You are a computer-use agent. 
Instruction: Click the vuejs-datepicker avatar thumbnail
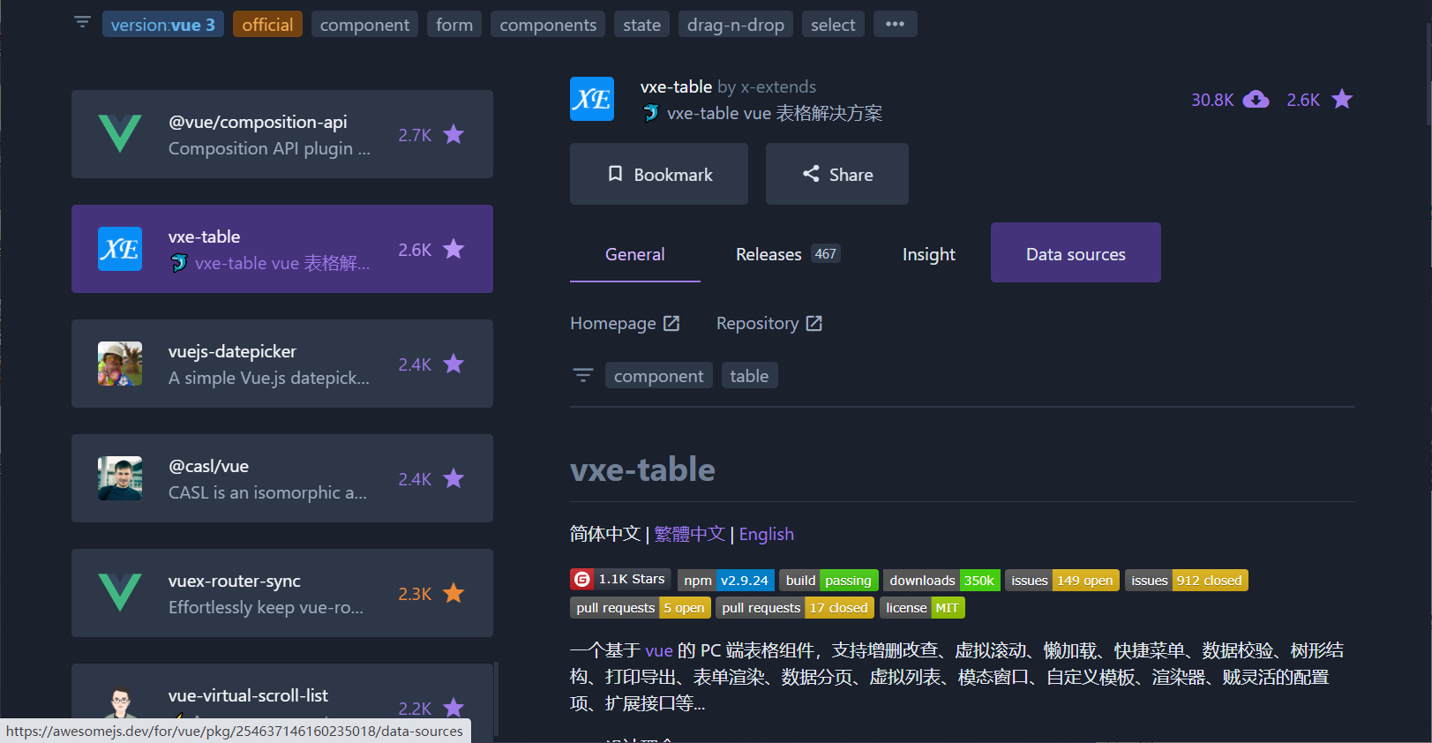pyautogui.click(x=120, y=364)
